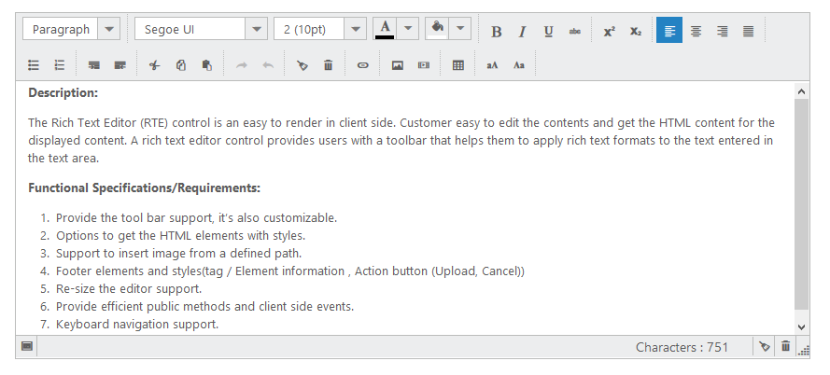Justify the paragraph text

pos(748,31)
